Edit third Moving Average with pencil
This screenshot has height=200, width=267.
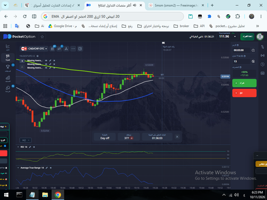point(50,68)
